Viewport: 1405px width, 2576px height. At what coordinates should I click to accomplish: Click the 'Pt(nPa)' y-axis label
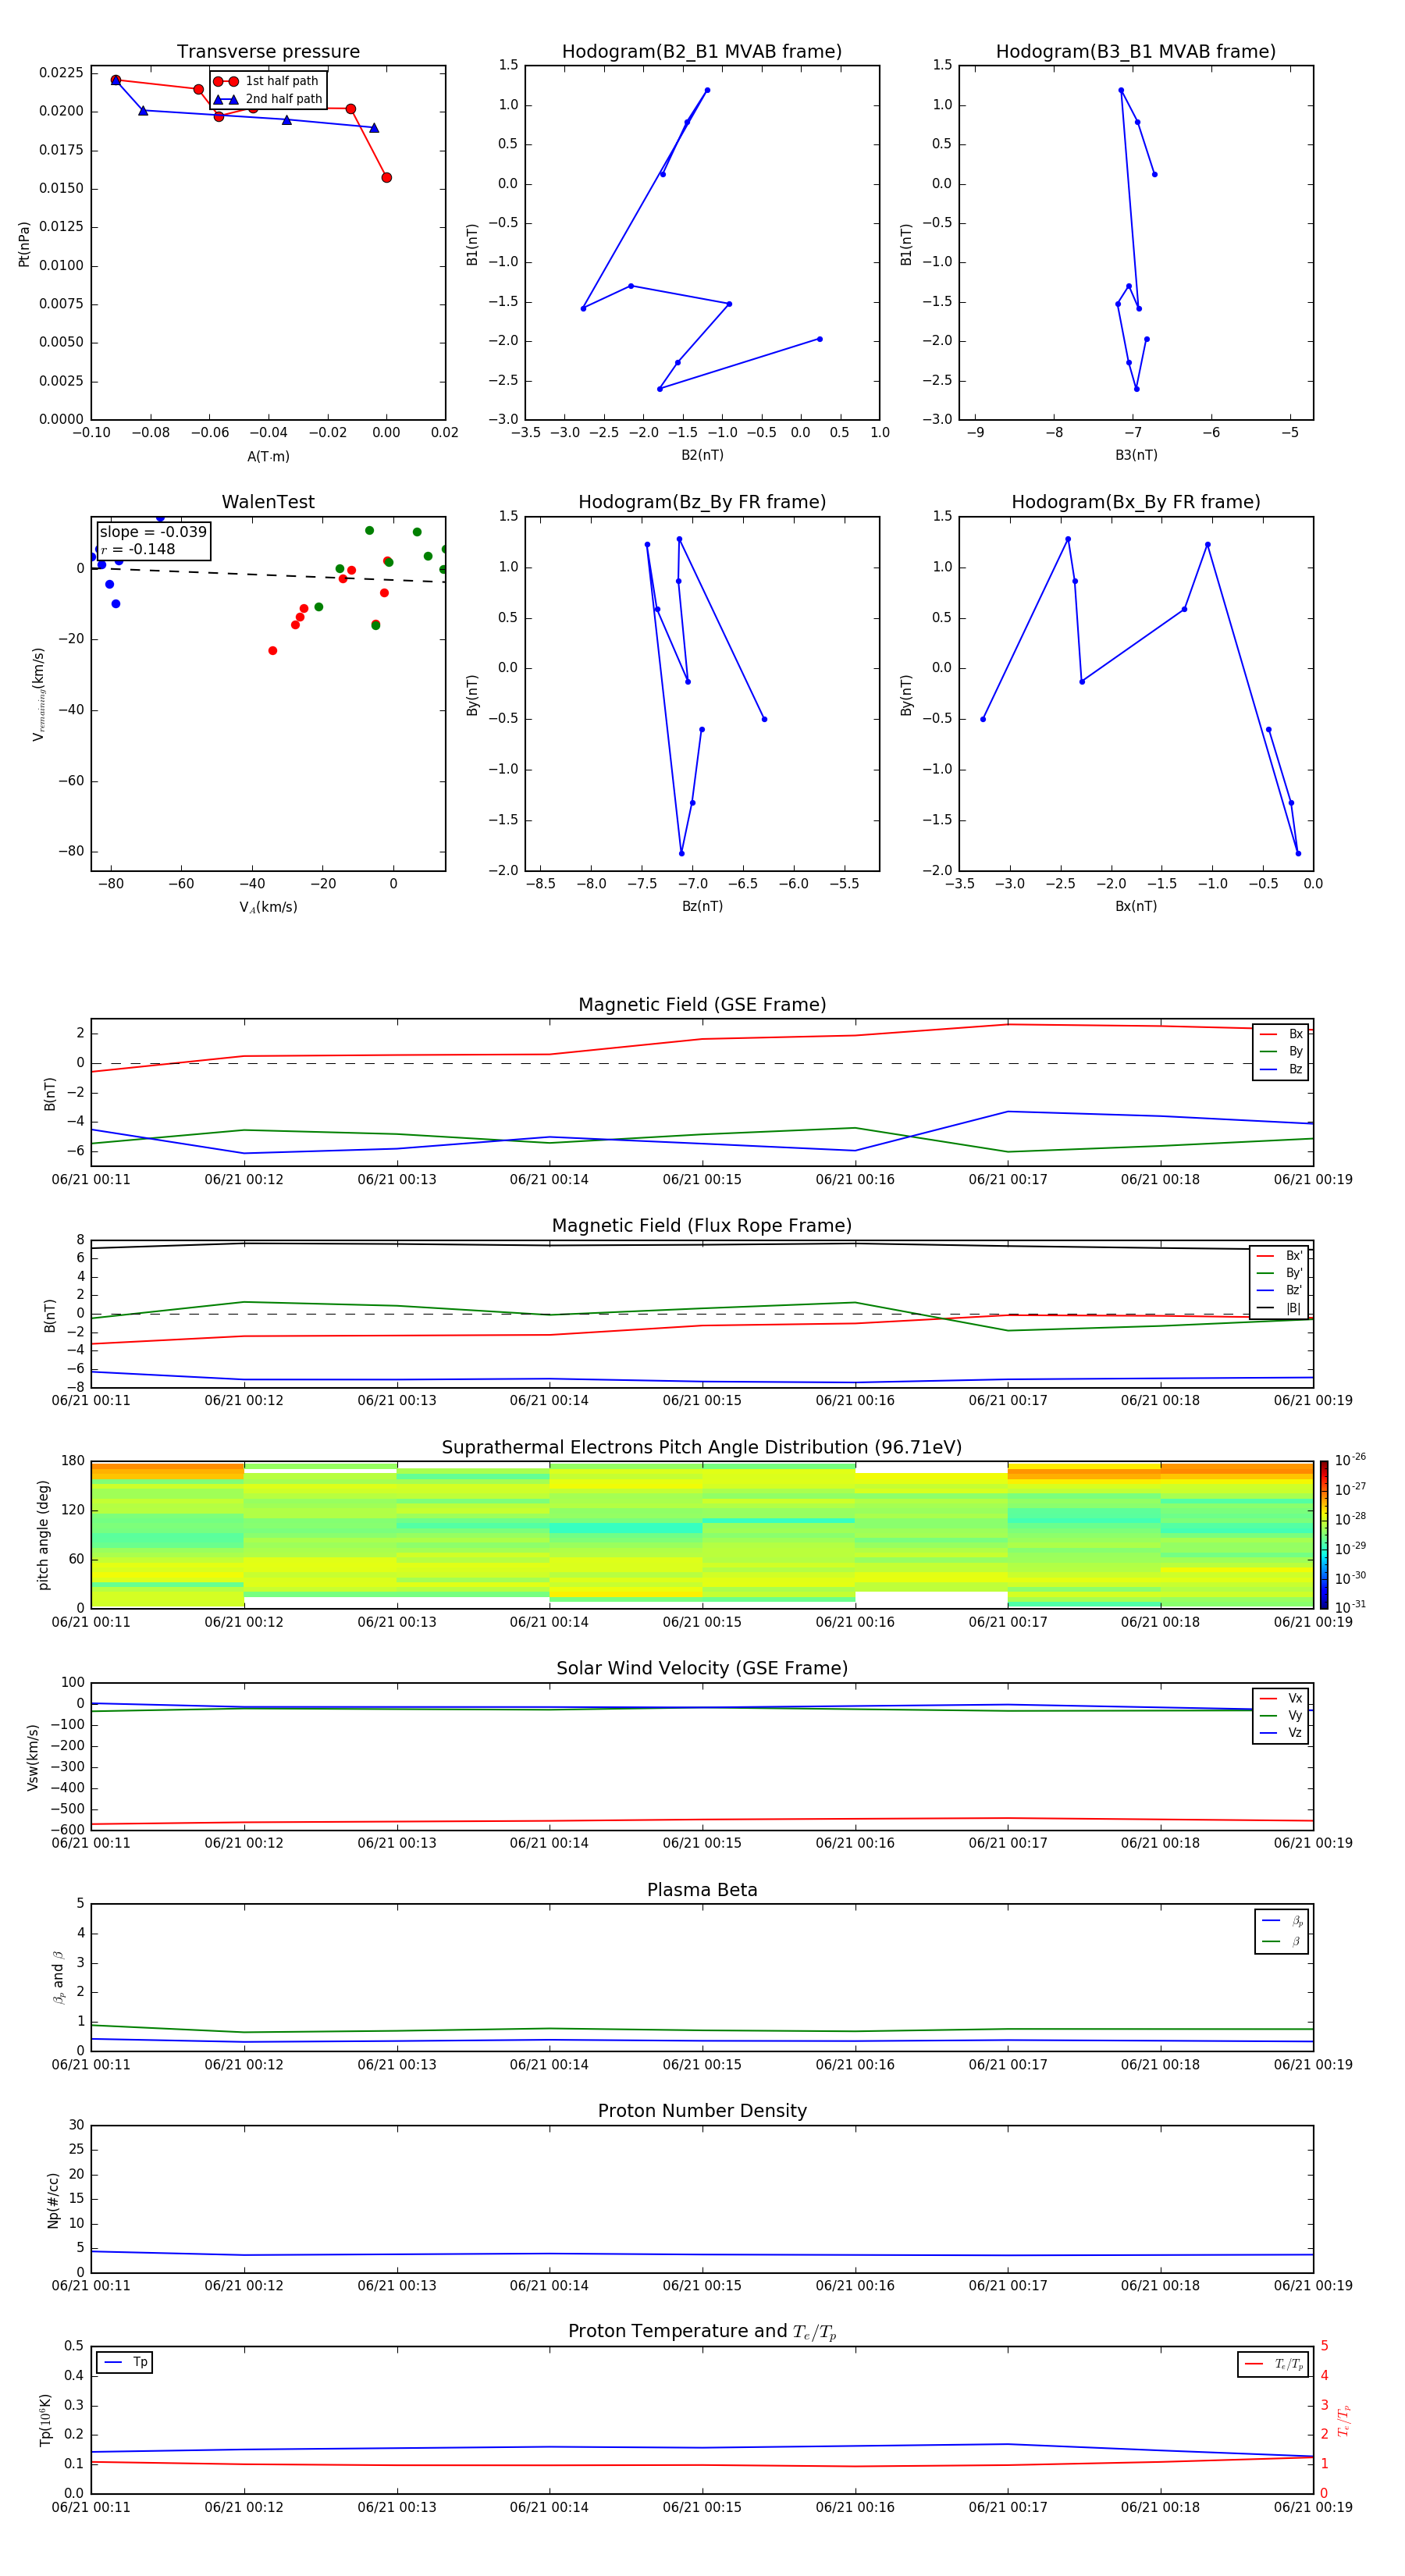[24, 244]
